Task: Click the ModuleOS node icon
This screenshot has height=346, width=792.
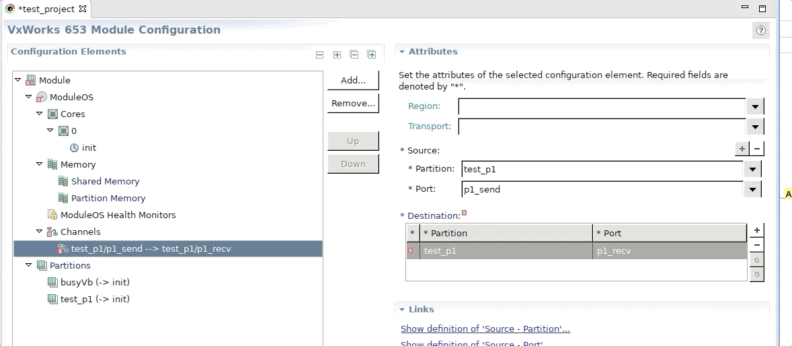Action: click(42, 97)
